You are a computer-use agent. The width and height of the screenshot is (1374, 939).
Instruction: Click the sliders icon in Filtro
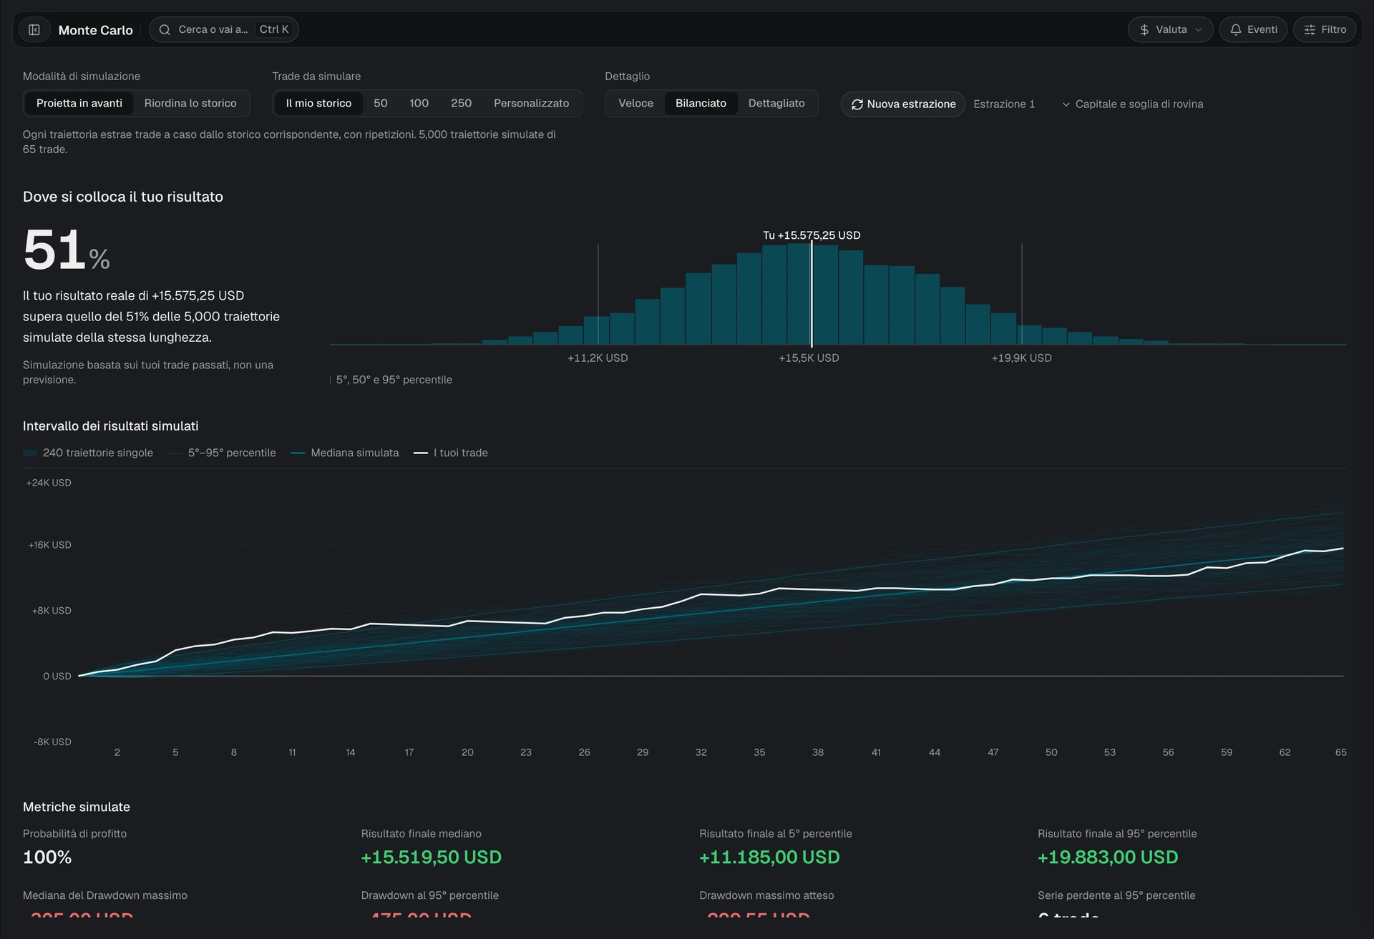pos(1310,30)
